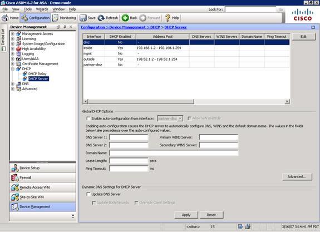Open the Window menu
This screenshot has height=232, width=320.
(x=58, y=9)
